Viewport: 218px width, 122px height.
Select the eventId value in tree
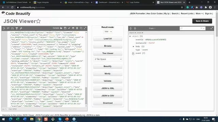156,40
